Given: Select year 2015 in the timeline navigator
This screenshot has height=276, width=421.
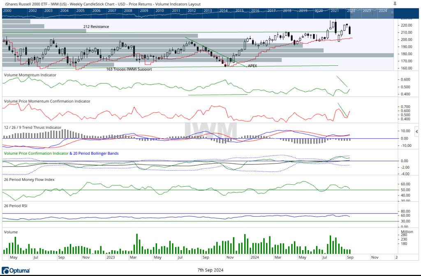Looking at the screenshot, I should click(x=239, y=11).
